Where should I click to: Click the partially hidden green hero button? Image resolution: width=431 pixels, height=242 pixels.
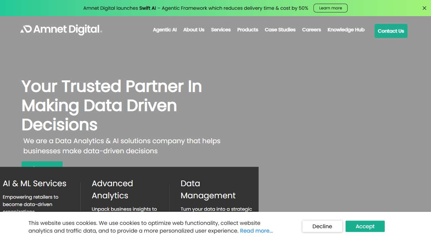(x=42, y=164)
